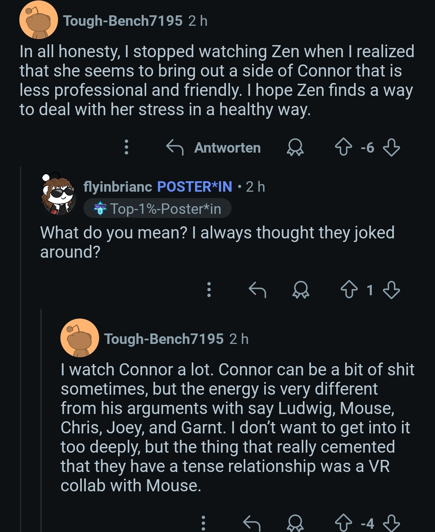The height and width of the screenshot is (532, 435).
Task: Upvote flyinbrianc's comment
Action: pyautogui.click(x=349, y=290)
